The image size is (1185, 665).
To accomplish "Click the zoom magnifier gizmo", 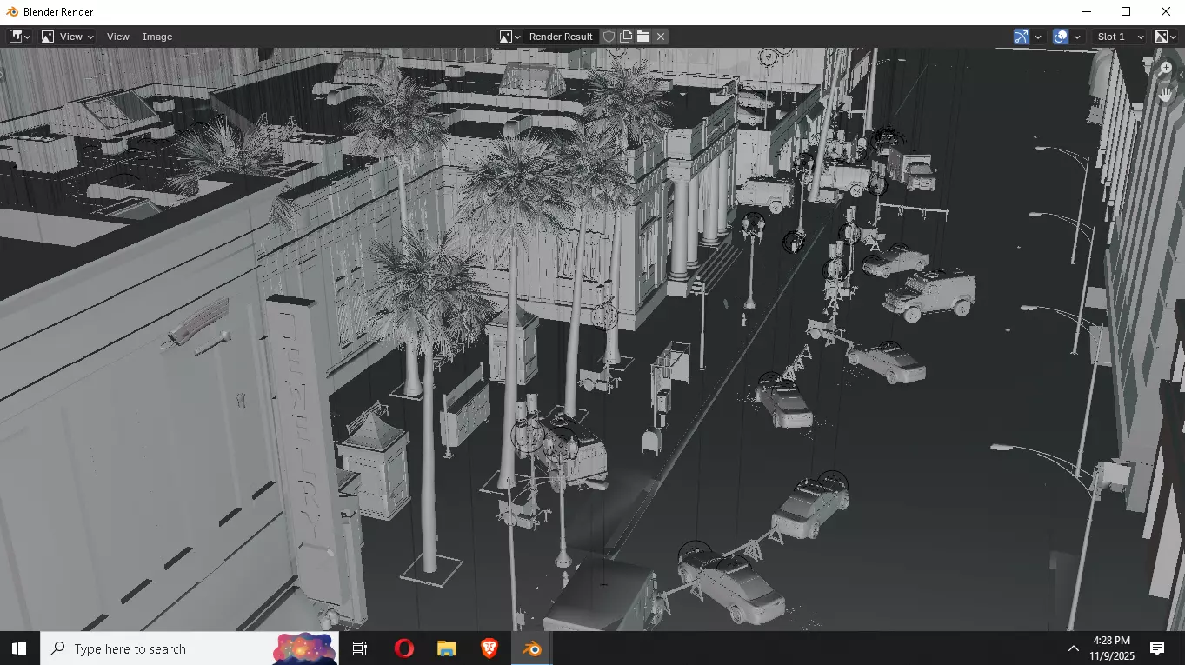I will pyautogui.click(x=1166, y=68).
